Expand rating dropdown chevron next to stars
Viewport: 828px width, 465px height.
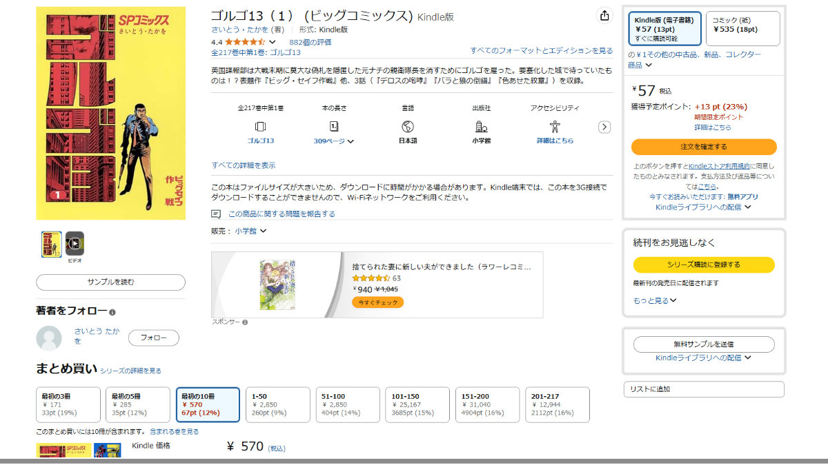pos(272,42)
